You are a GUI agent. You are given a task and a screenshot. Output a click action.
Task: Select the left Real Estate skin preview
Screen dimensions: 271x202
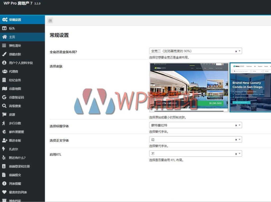[189, 87]
